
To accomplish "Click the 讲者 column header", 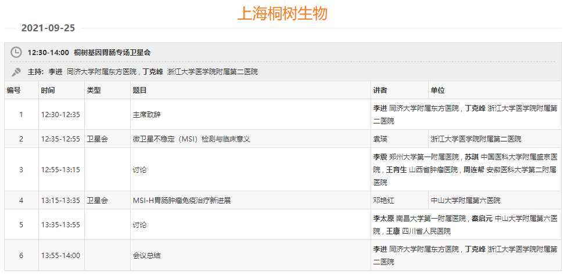I will pyautogui.click(x=380, y=90).
